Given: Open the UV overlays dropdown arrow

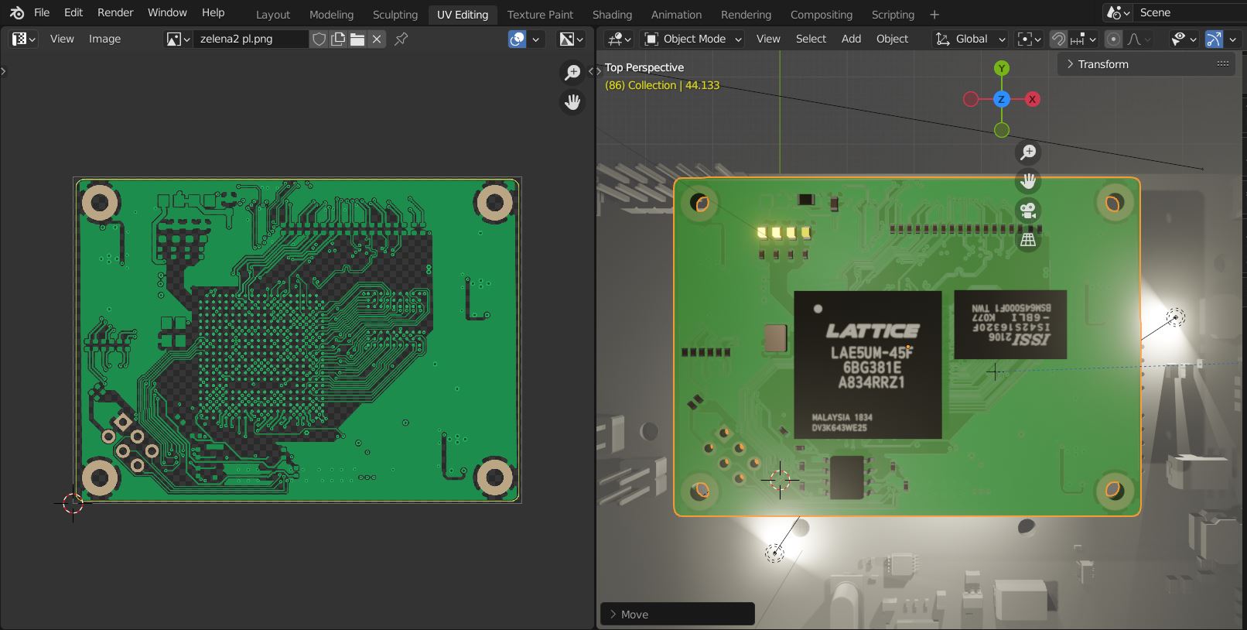Looking at the screenshot, I should 537,39.
